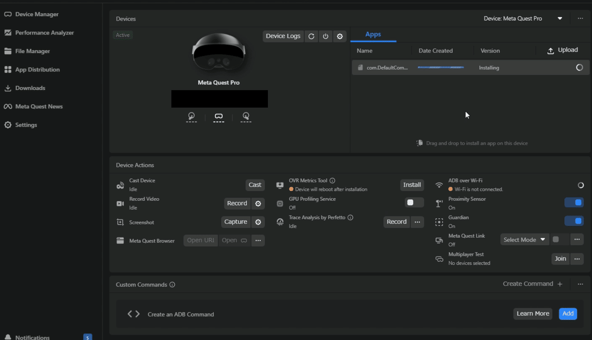Select the left controller status icon
The height and width of the screenshot is (340, 592).
click(x=191, y=117)
